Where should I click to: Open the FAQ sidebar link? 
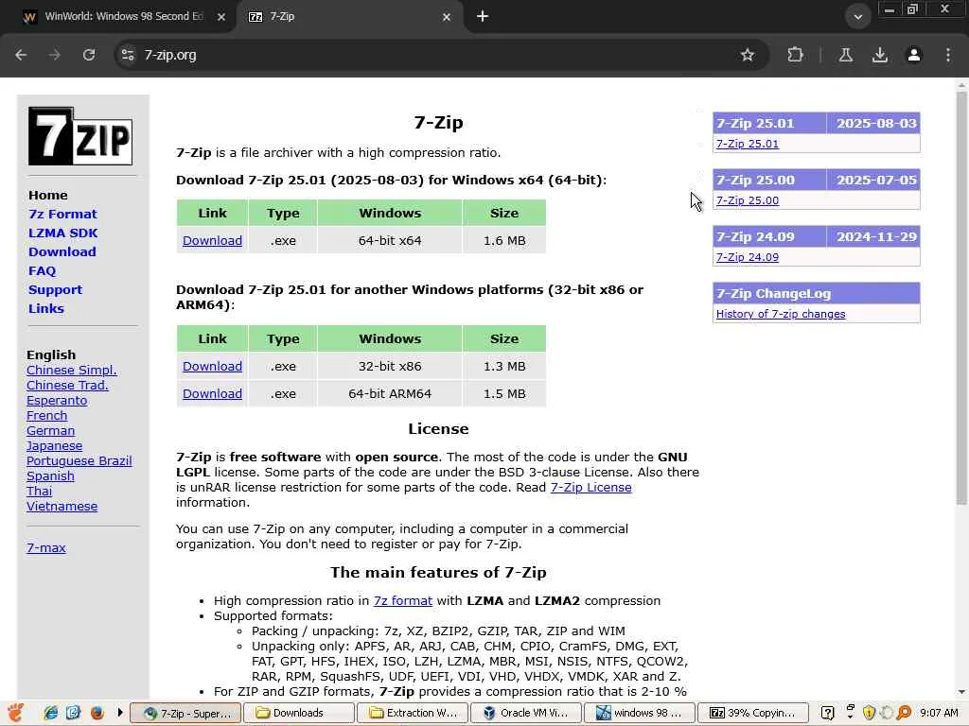42,271
